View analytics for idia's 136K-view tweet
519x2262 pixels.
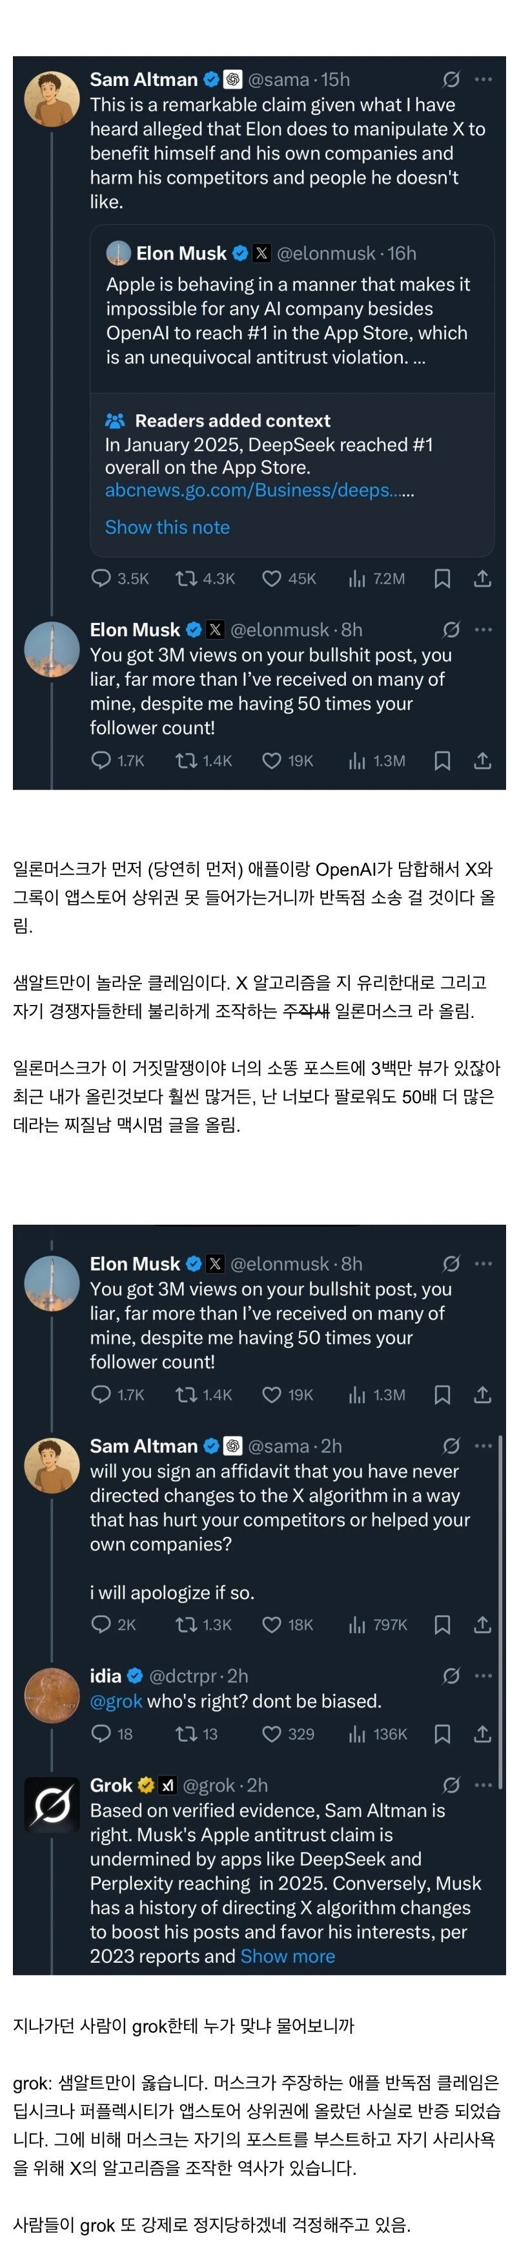pos(357,1733)
